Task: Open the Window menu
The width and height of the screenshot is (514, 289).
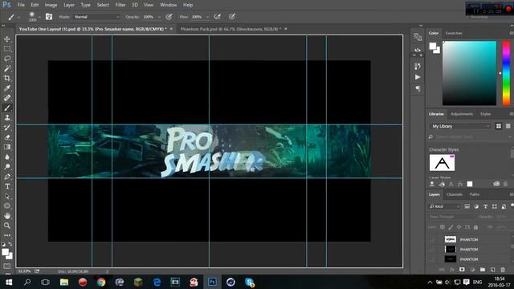Action: coord(169,5)
